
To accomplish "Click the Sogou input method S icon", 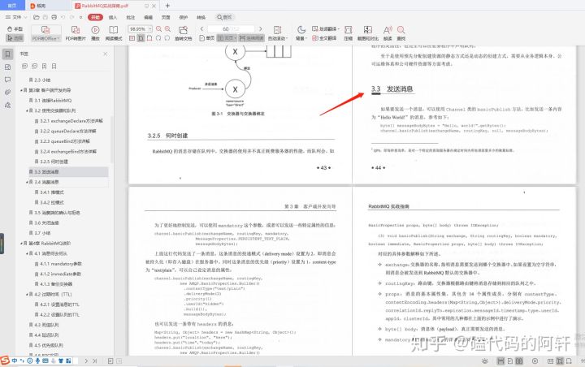I will [x=5, y=361].
